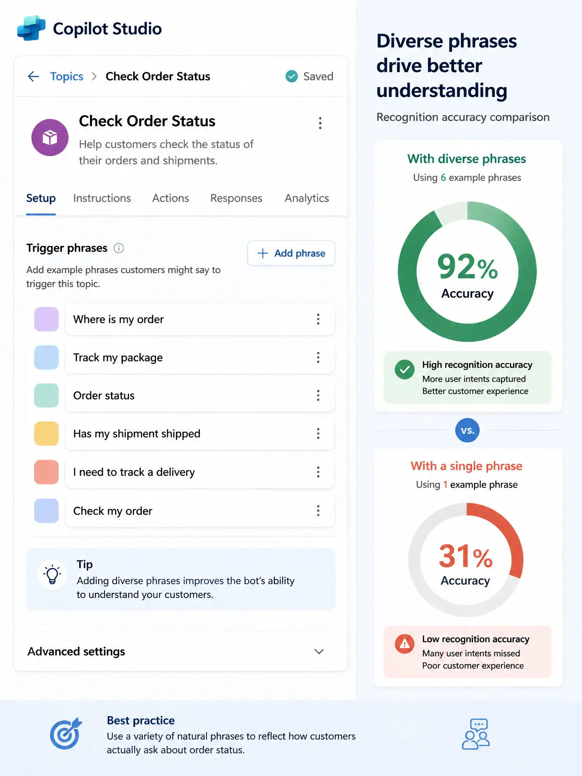The height and width of the screenshot is (776, 582).
Task: Open options menu for Check my order
Action: click(318, 511)
